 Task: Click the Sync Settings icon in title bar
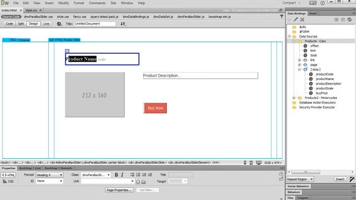(x=313, y=3)
